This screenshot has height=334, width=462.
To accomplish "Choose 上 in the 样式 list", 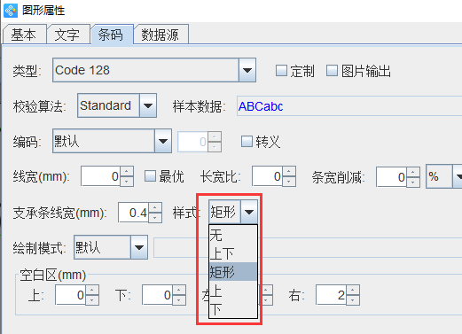I will [x=233, y=291].
